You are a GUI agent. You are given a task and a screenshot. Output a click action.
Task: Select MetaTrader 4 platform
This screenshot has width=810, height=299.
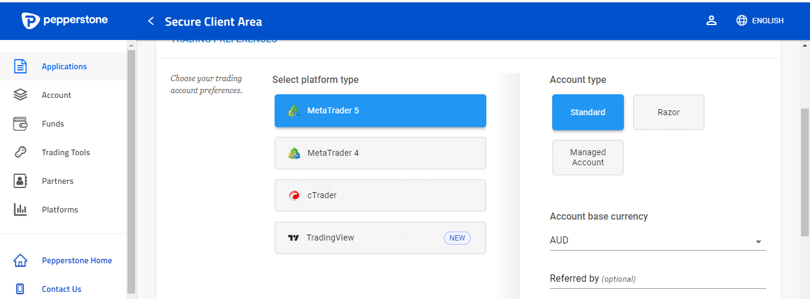380,153
